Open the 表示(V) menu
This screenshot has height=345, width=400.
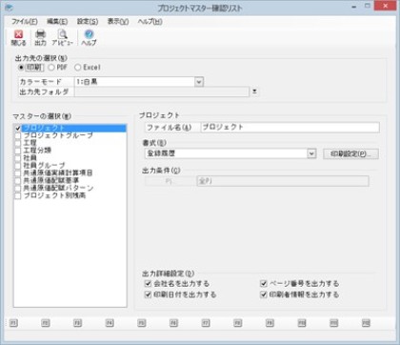click(x=118, y=22)
